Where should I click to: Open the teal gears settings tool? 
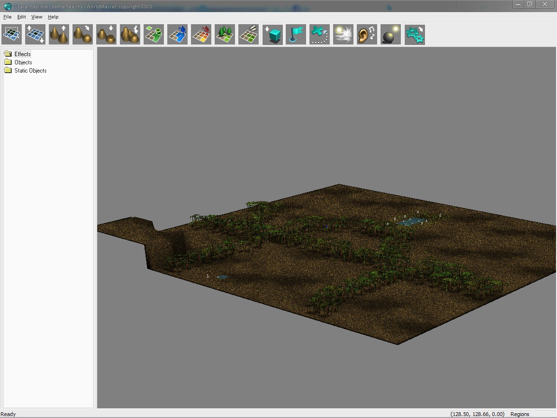415,34
